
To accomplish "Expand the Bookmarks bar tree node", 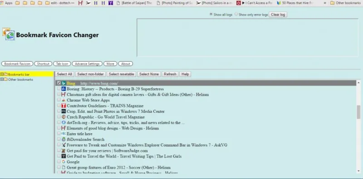I will [x=2, y=74].
